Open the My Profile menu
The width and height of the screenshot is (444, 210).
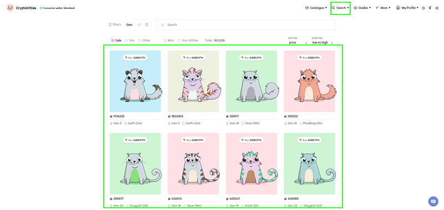point(407,8)
